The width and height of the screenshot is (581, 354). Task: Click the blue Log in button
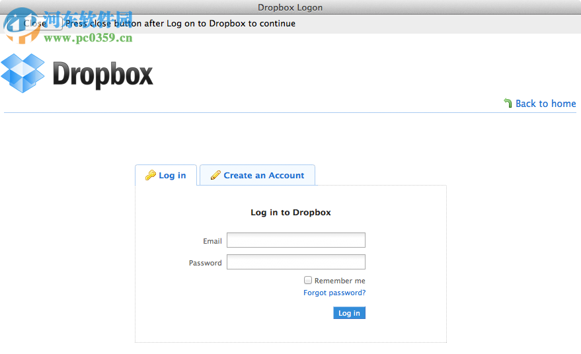349,313
